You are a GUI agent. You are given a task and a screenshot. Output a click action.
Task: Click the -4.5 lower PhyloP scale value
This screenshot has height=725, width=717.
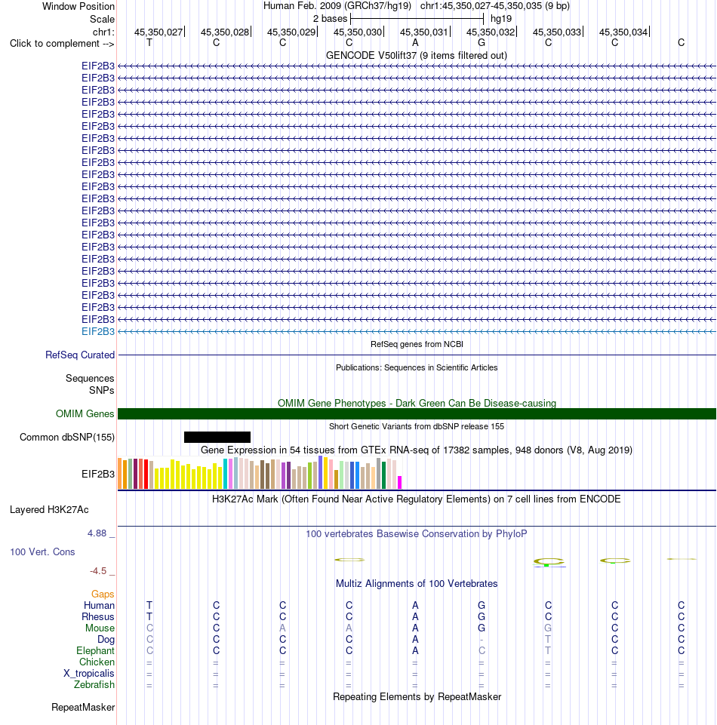click(x=98, y=571)
